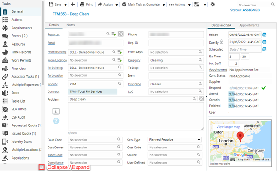277x171 pixels.
Task: Toggle the Due By lock icon
Action: (x=222, y=42)
